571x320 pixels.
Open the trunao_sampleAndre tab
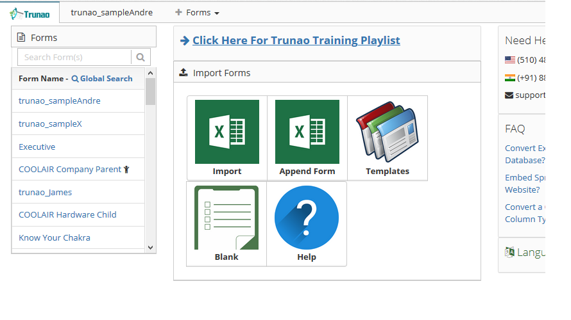(x=112, y=13)
